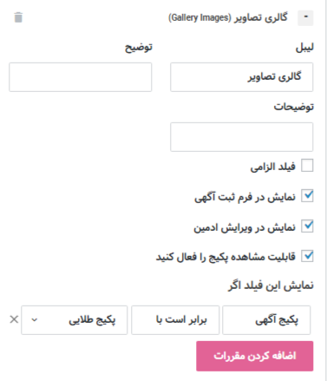Image resolution: width=327 pixels, height=381 pixels.
Task: Focus the لیبل input containing گالری تصاویر
Action: pyautogui.click(x=241, y=77)
